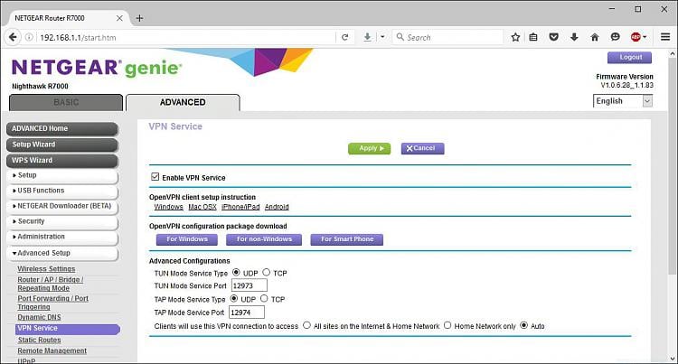Switch to the ADVANCED tab
Screen dimensions: 678x364
click(x=183, y=102)
